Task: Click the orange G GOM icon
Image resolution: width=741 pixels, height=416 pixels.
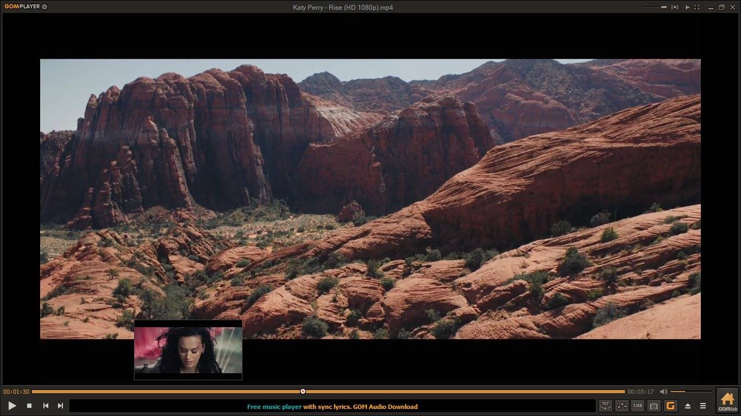Action: tap(670, 406)
